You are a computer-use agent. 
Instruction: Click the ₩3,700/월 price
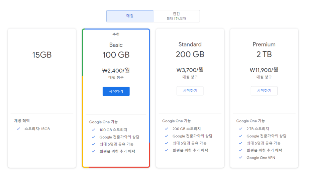[190, 70]
